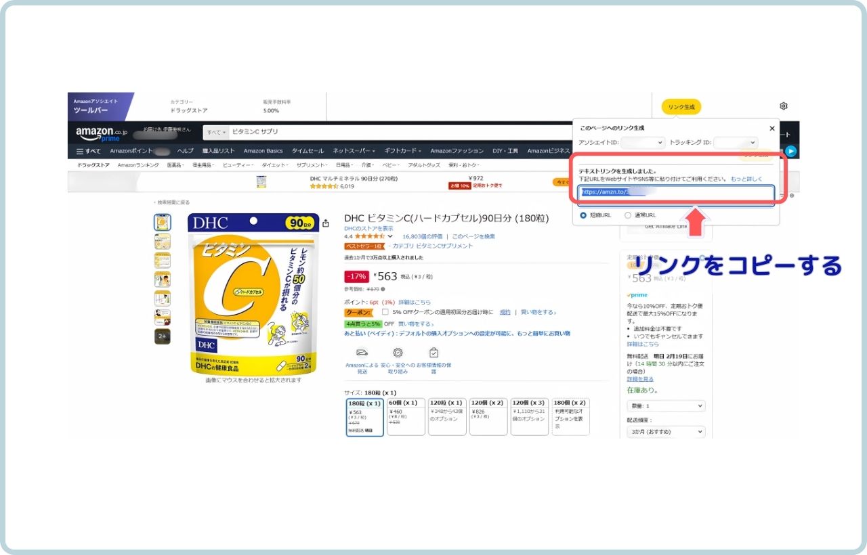Image resolution: width=867 pixels, height=555 pixels.
Task: Open the アソシエイトID dropdown
Action: pos(643,143)
